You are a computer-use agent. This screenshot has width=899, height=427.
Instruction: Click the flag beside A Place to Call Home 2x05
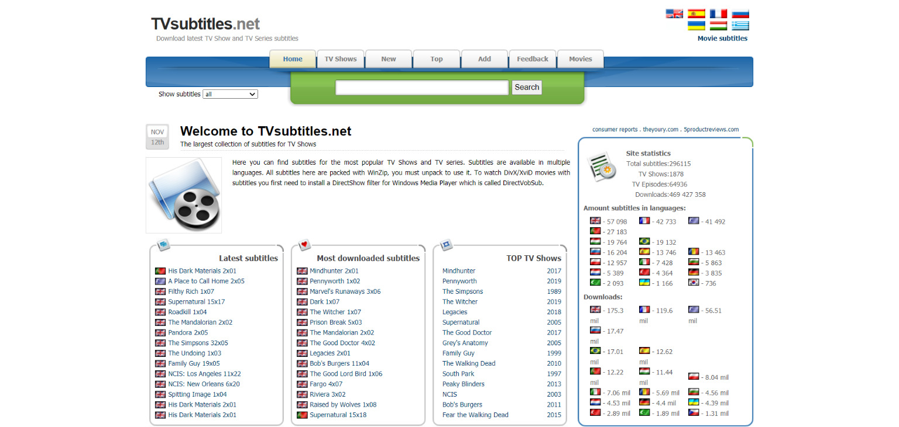coord(160,281)
